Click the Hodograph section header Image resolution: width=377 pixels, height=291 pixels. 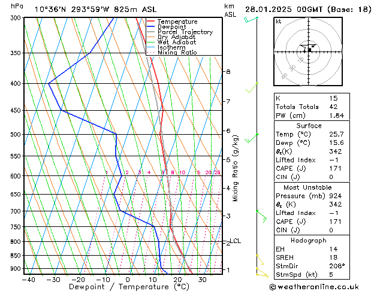(x=309, y=240)
